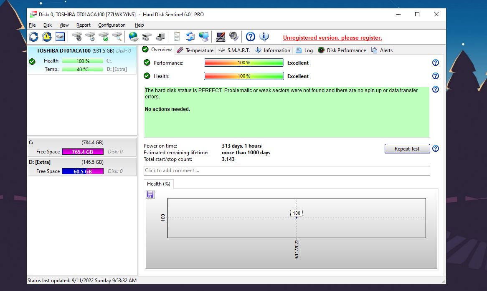Open the Report menu
The height and width of the screenshot is (291, 487).
point(83,25)
